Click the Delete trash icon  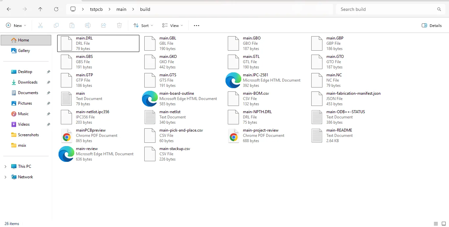(x=119, y=25)
